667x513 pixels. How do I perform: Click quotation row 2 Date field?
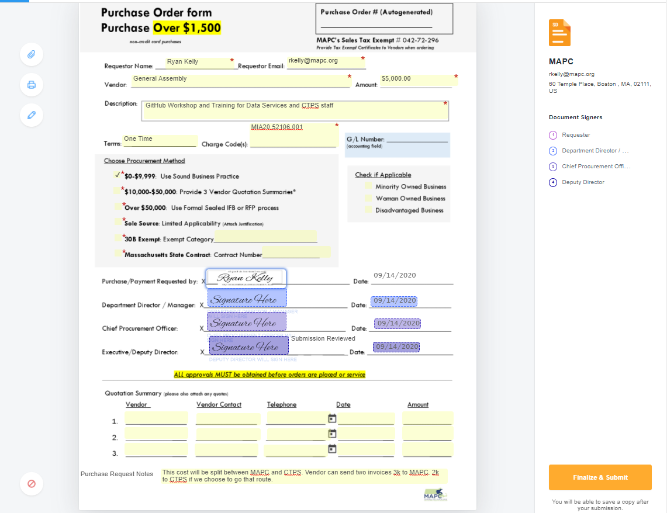pyautogui.click(x=367, y=434)
